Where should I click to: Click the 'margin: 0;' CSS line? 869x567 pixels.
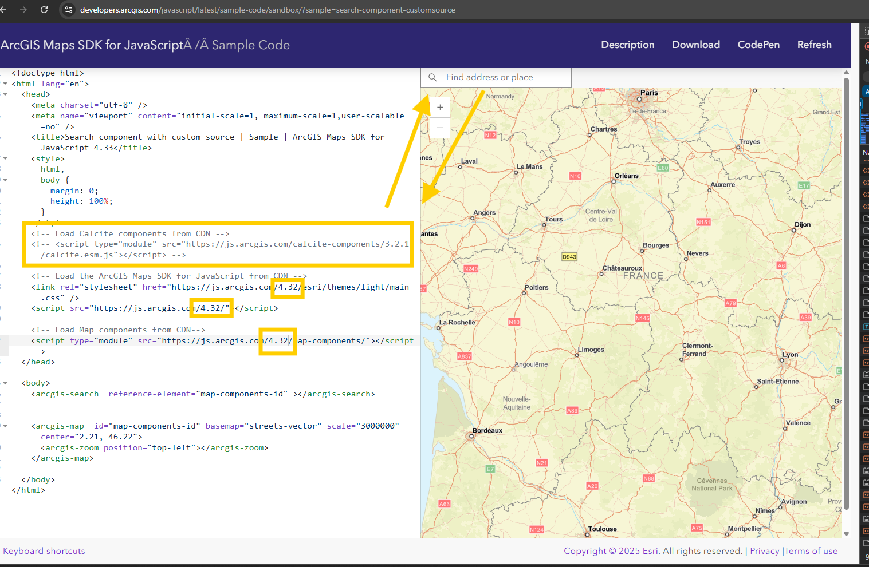74,191
